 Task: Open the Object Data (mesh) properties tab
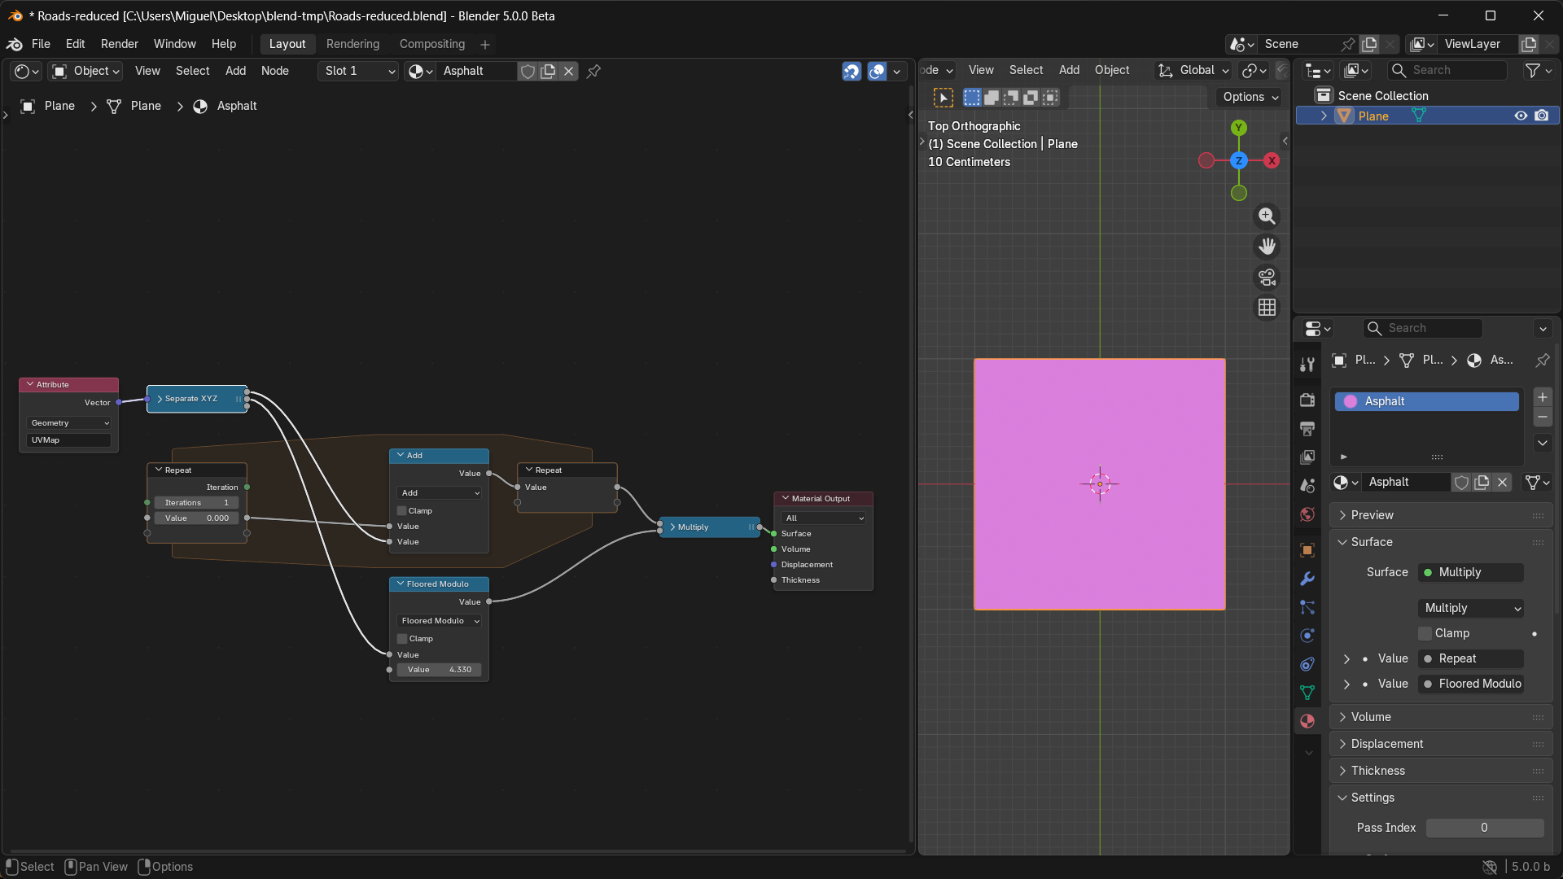[x=1307, y=693]
